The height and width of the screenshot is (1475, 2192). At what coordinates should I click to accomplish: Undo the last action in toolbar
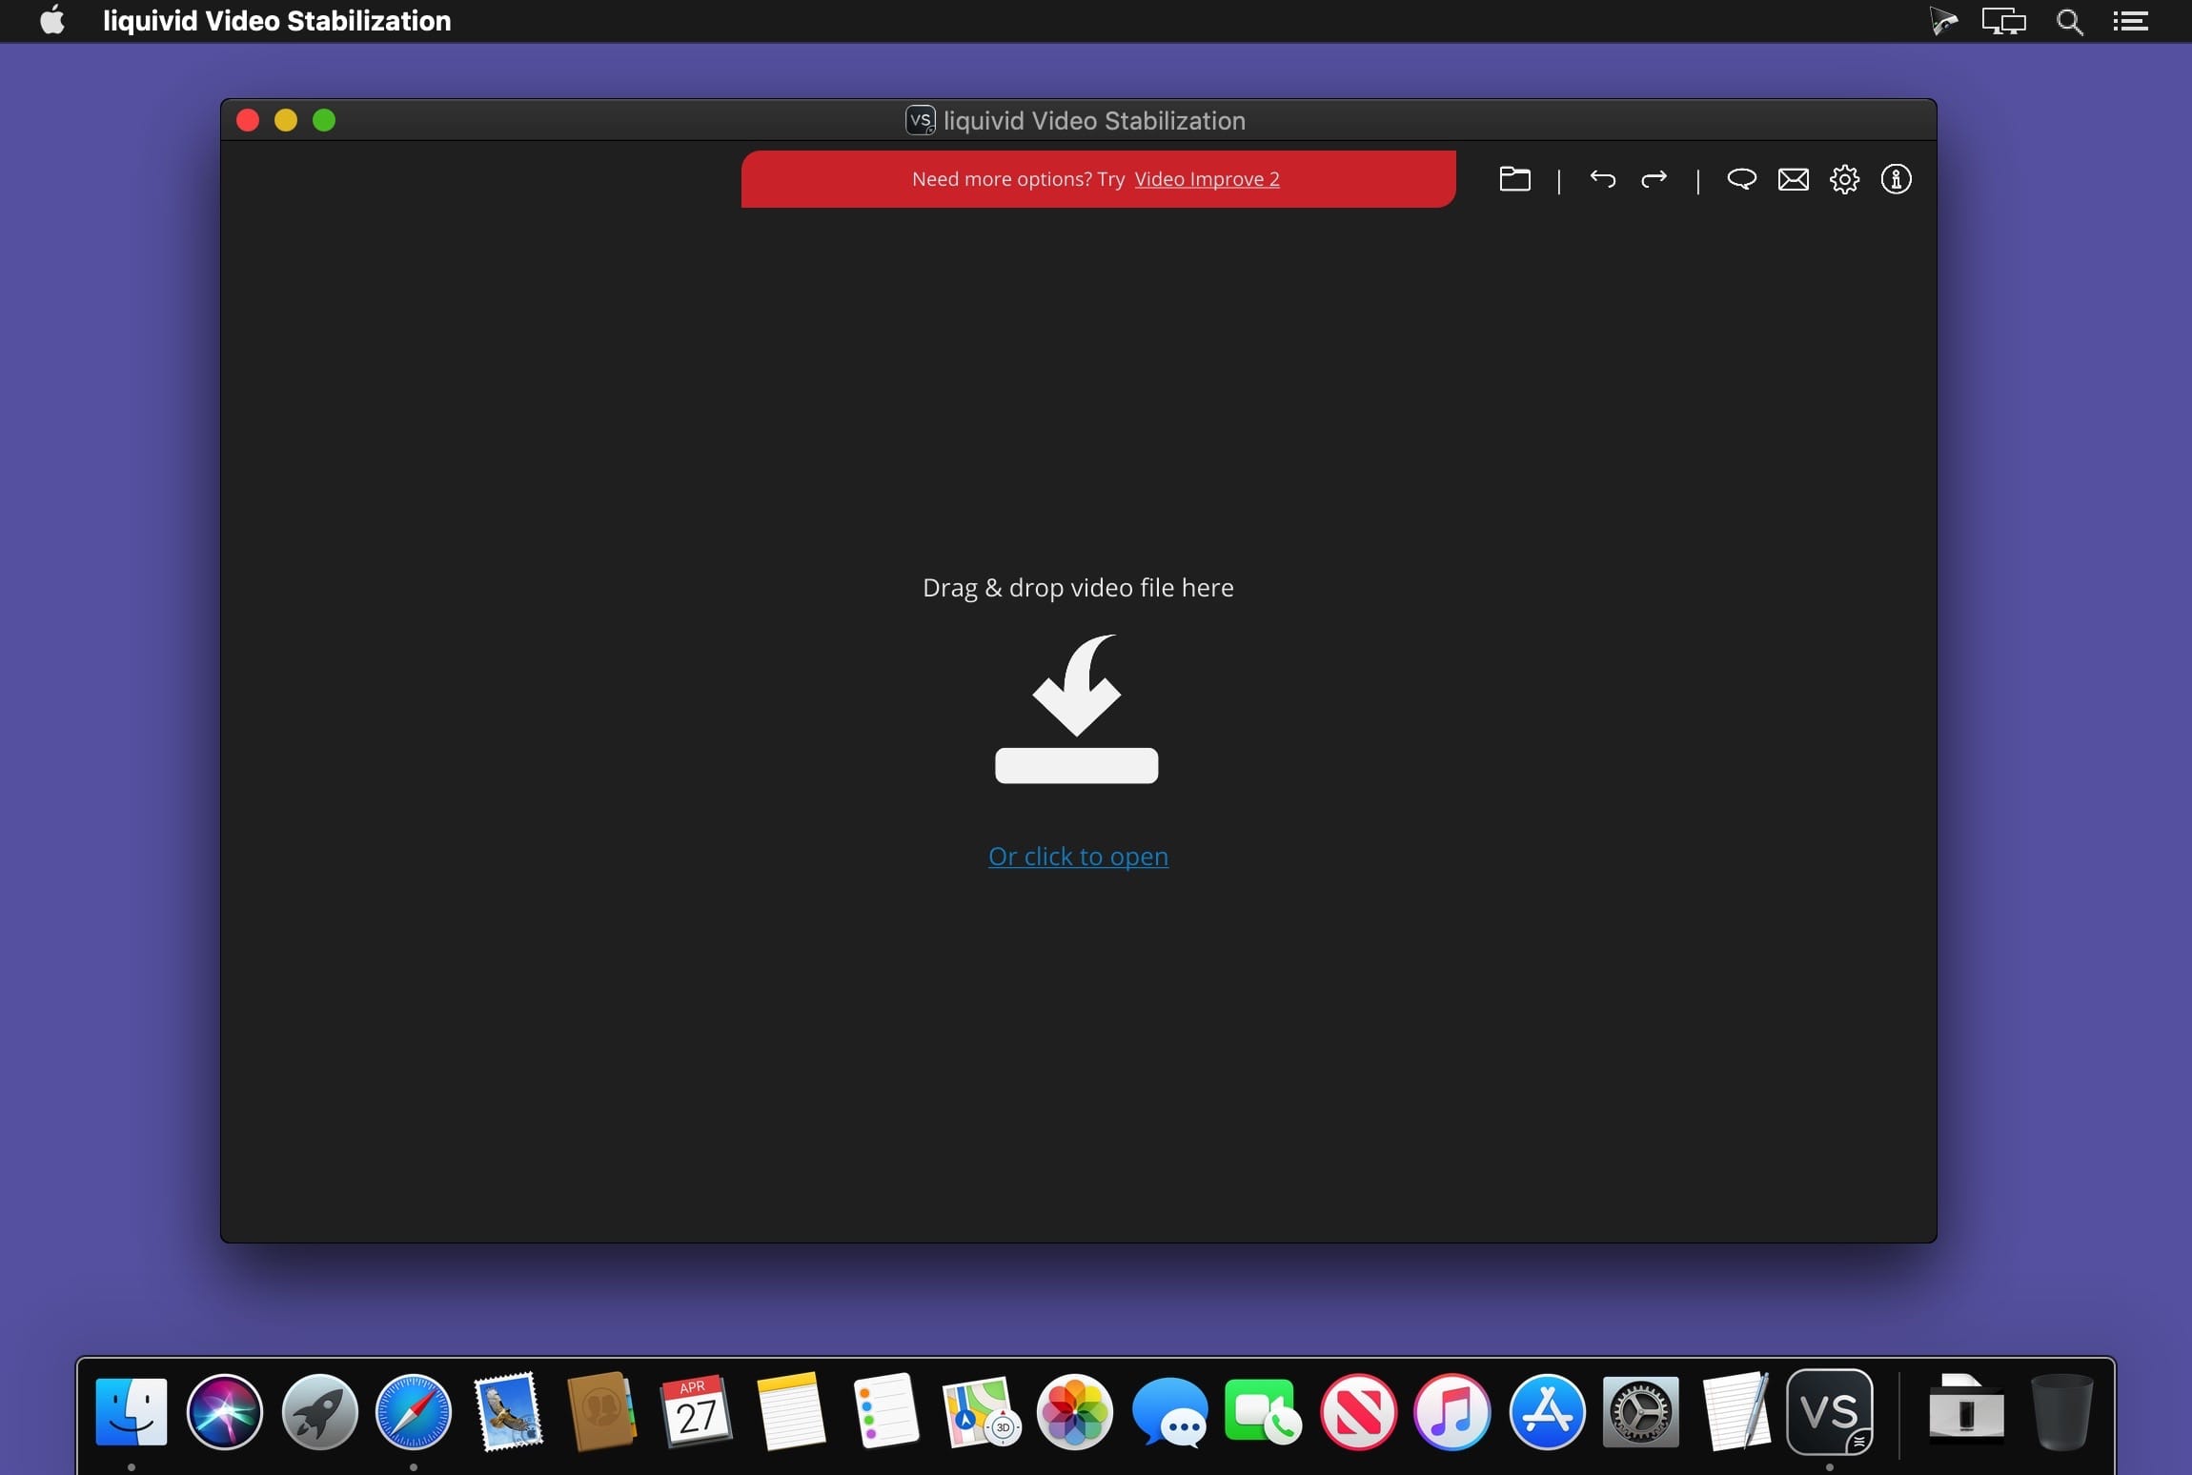click(x=1602, y=179)
